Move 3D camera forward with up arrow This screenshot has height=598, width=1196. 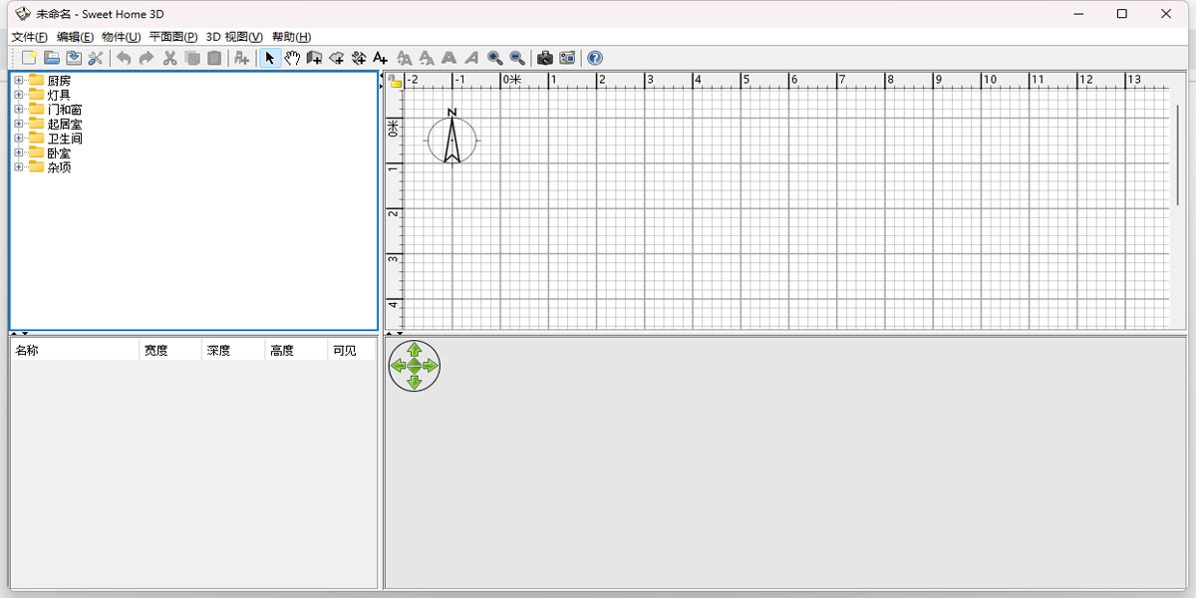click(x=414, y=350)
